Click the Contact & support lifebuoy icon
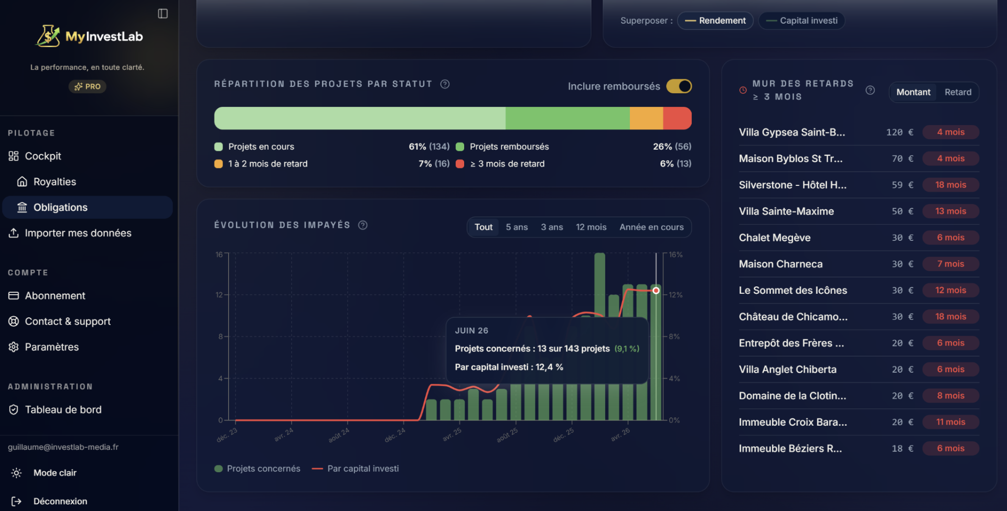Viewport: 1007px width, 511px height. pos(14,321)
